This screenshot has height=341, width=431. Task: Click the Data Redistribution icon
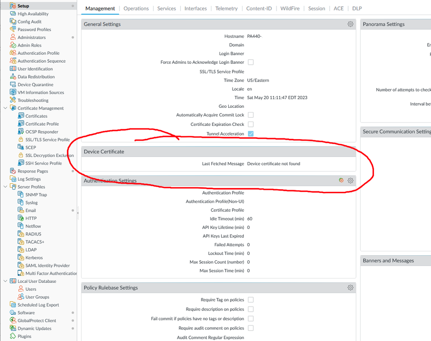(x=13, y=77)
